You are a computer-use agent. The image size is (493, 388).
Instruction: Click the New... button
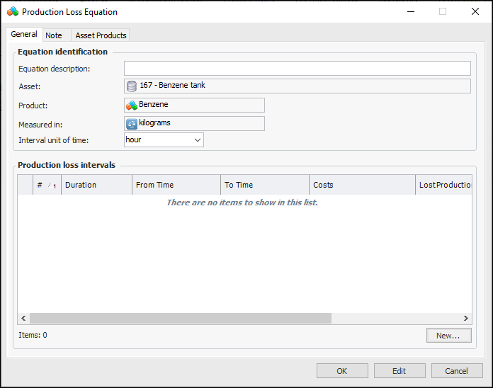tap(448, 336)
